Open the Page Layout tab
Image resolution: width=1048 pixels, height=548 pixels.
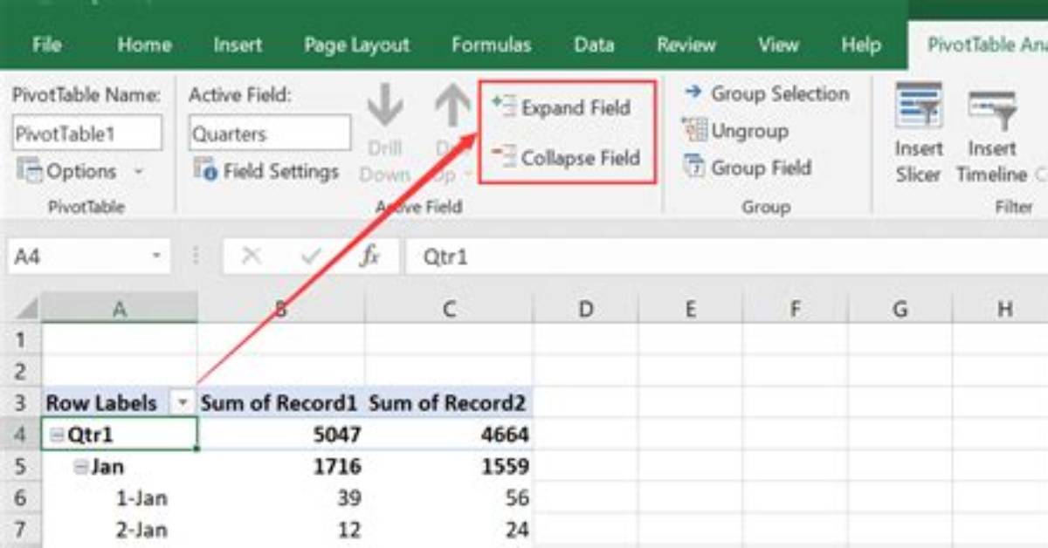pyautogui.click(x=356, y=45)
